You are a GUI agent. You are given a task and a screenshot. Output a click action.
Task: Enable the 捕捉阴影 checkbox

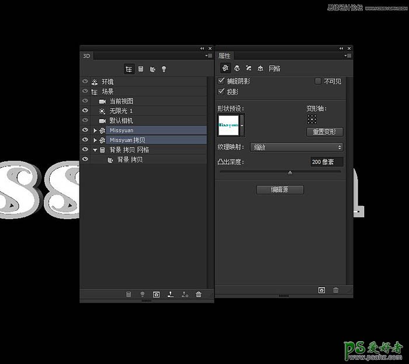pyautogui.click(x=221, y=81)
